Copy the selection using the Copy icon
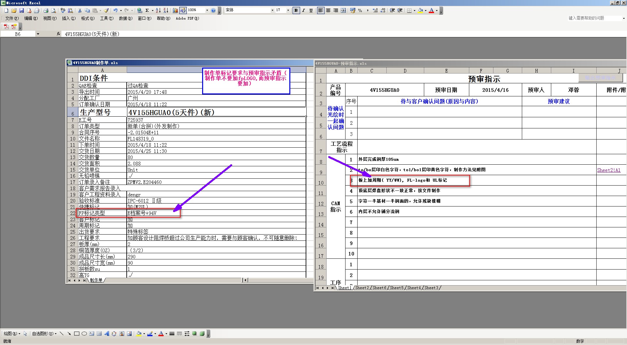This screenshot has width=627, height=345. 87,10
